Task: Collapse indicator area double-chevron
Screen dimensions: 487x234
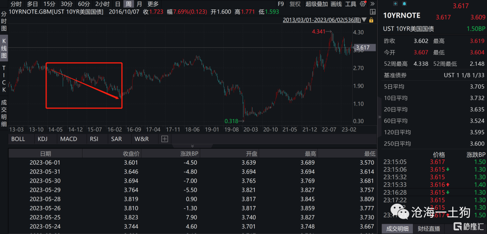Action: [192, 146]
